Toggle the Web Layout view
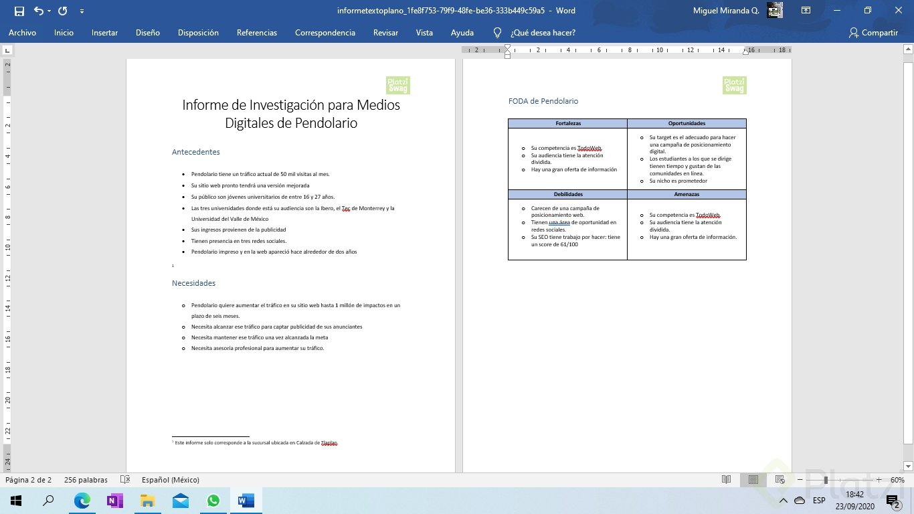Viewport: 914px width, 514px height. [x=780, y=480]
